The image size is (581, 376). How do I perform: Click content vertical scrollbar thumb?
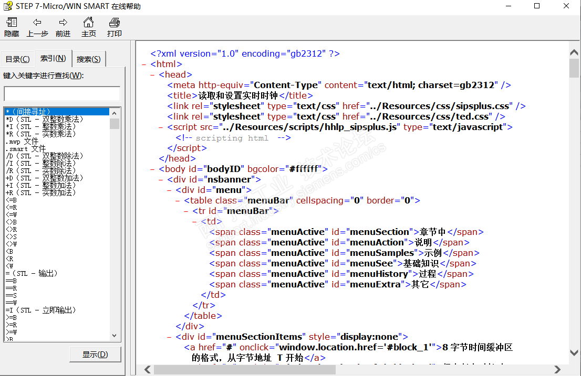tap(574, 68)
